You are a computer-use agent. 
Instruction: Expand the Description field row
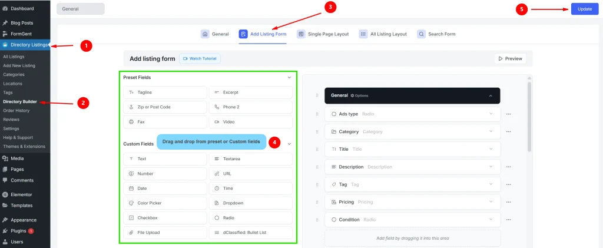coord(491,167)
